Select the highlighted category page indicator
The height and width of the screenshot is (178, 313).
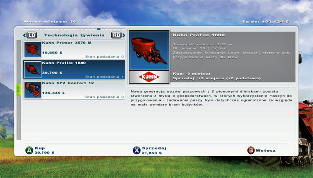(99, 29)
